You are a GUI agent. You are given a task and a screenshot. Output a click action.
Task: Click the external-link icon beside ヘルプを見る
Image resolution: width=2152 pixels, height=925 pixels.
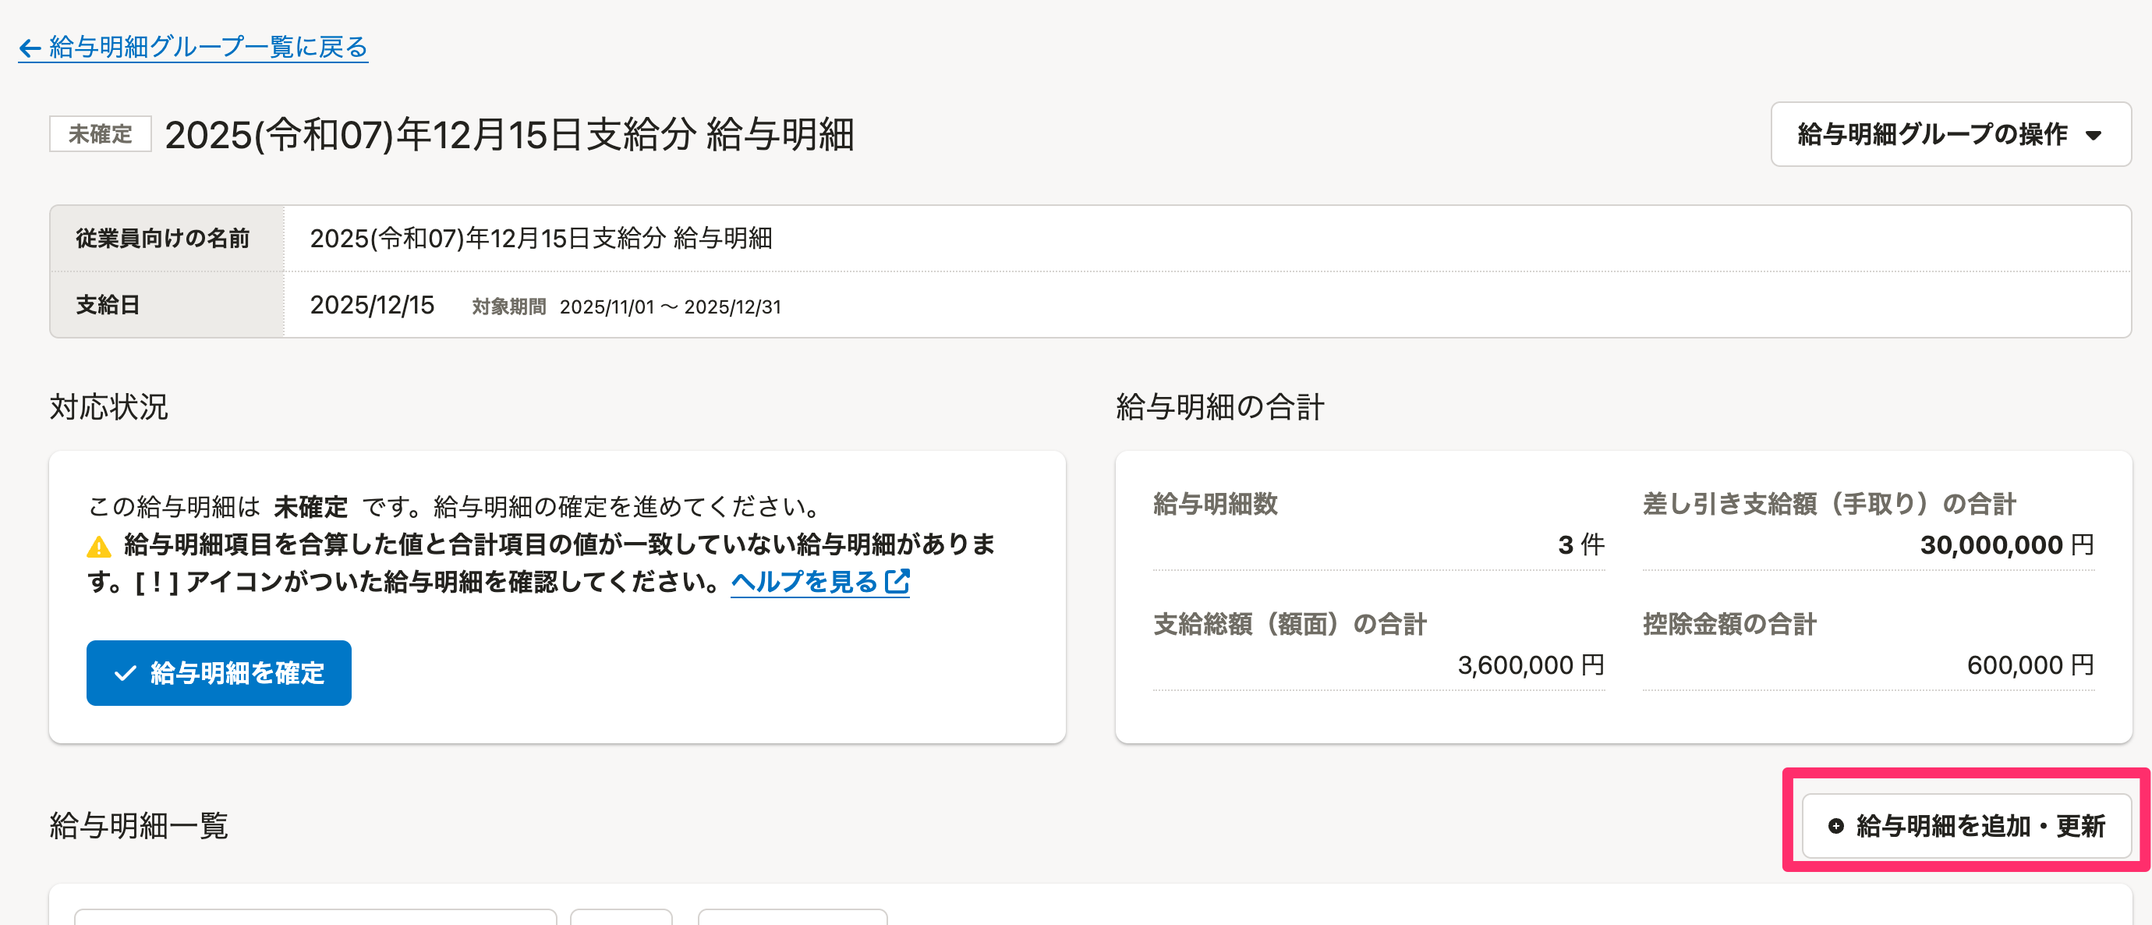[897, 582]
